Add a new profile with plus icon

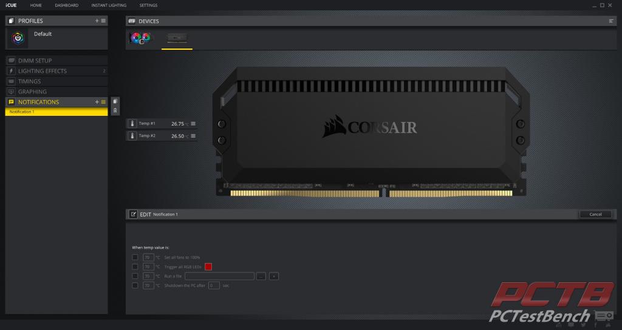(97, 21)
